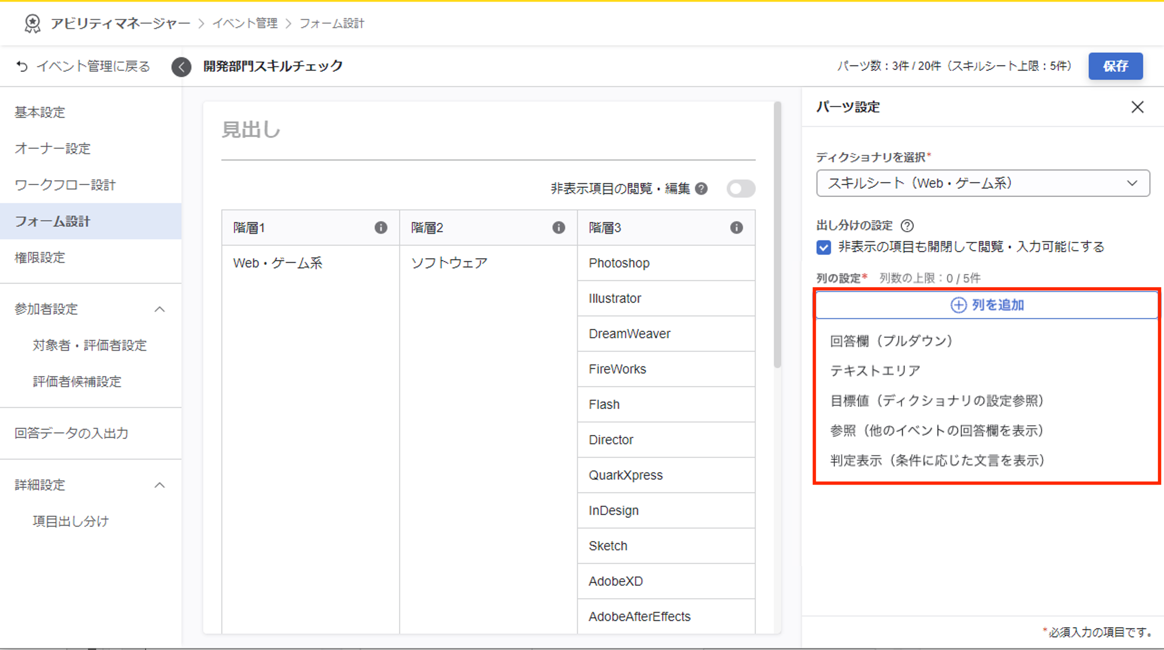The height and width of the screenshot is (650, 1164).
Task: Click the help icon next to 非表示項目の閲覧・編集
Action: pos(701,189)
